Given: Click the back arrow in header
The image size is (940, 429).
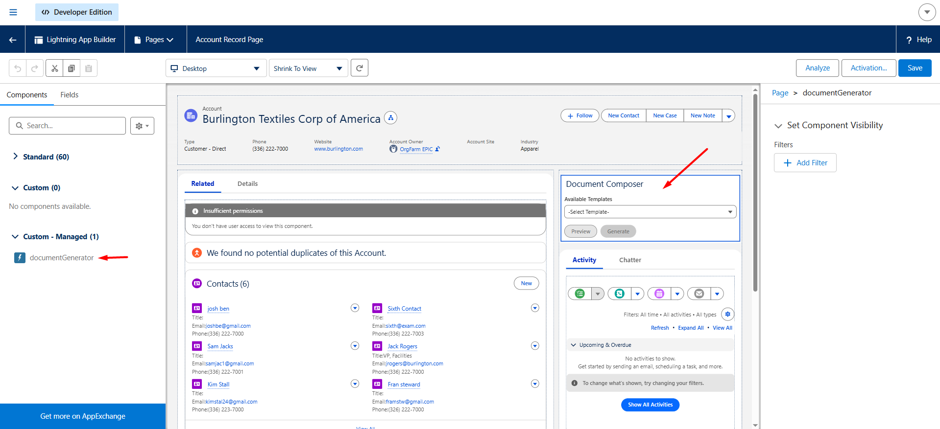Looking at the screenshot, I should tap(13, 40).
